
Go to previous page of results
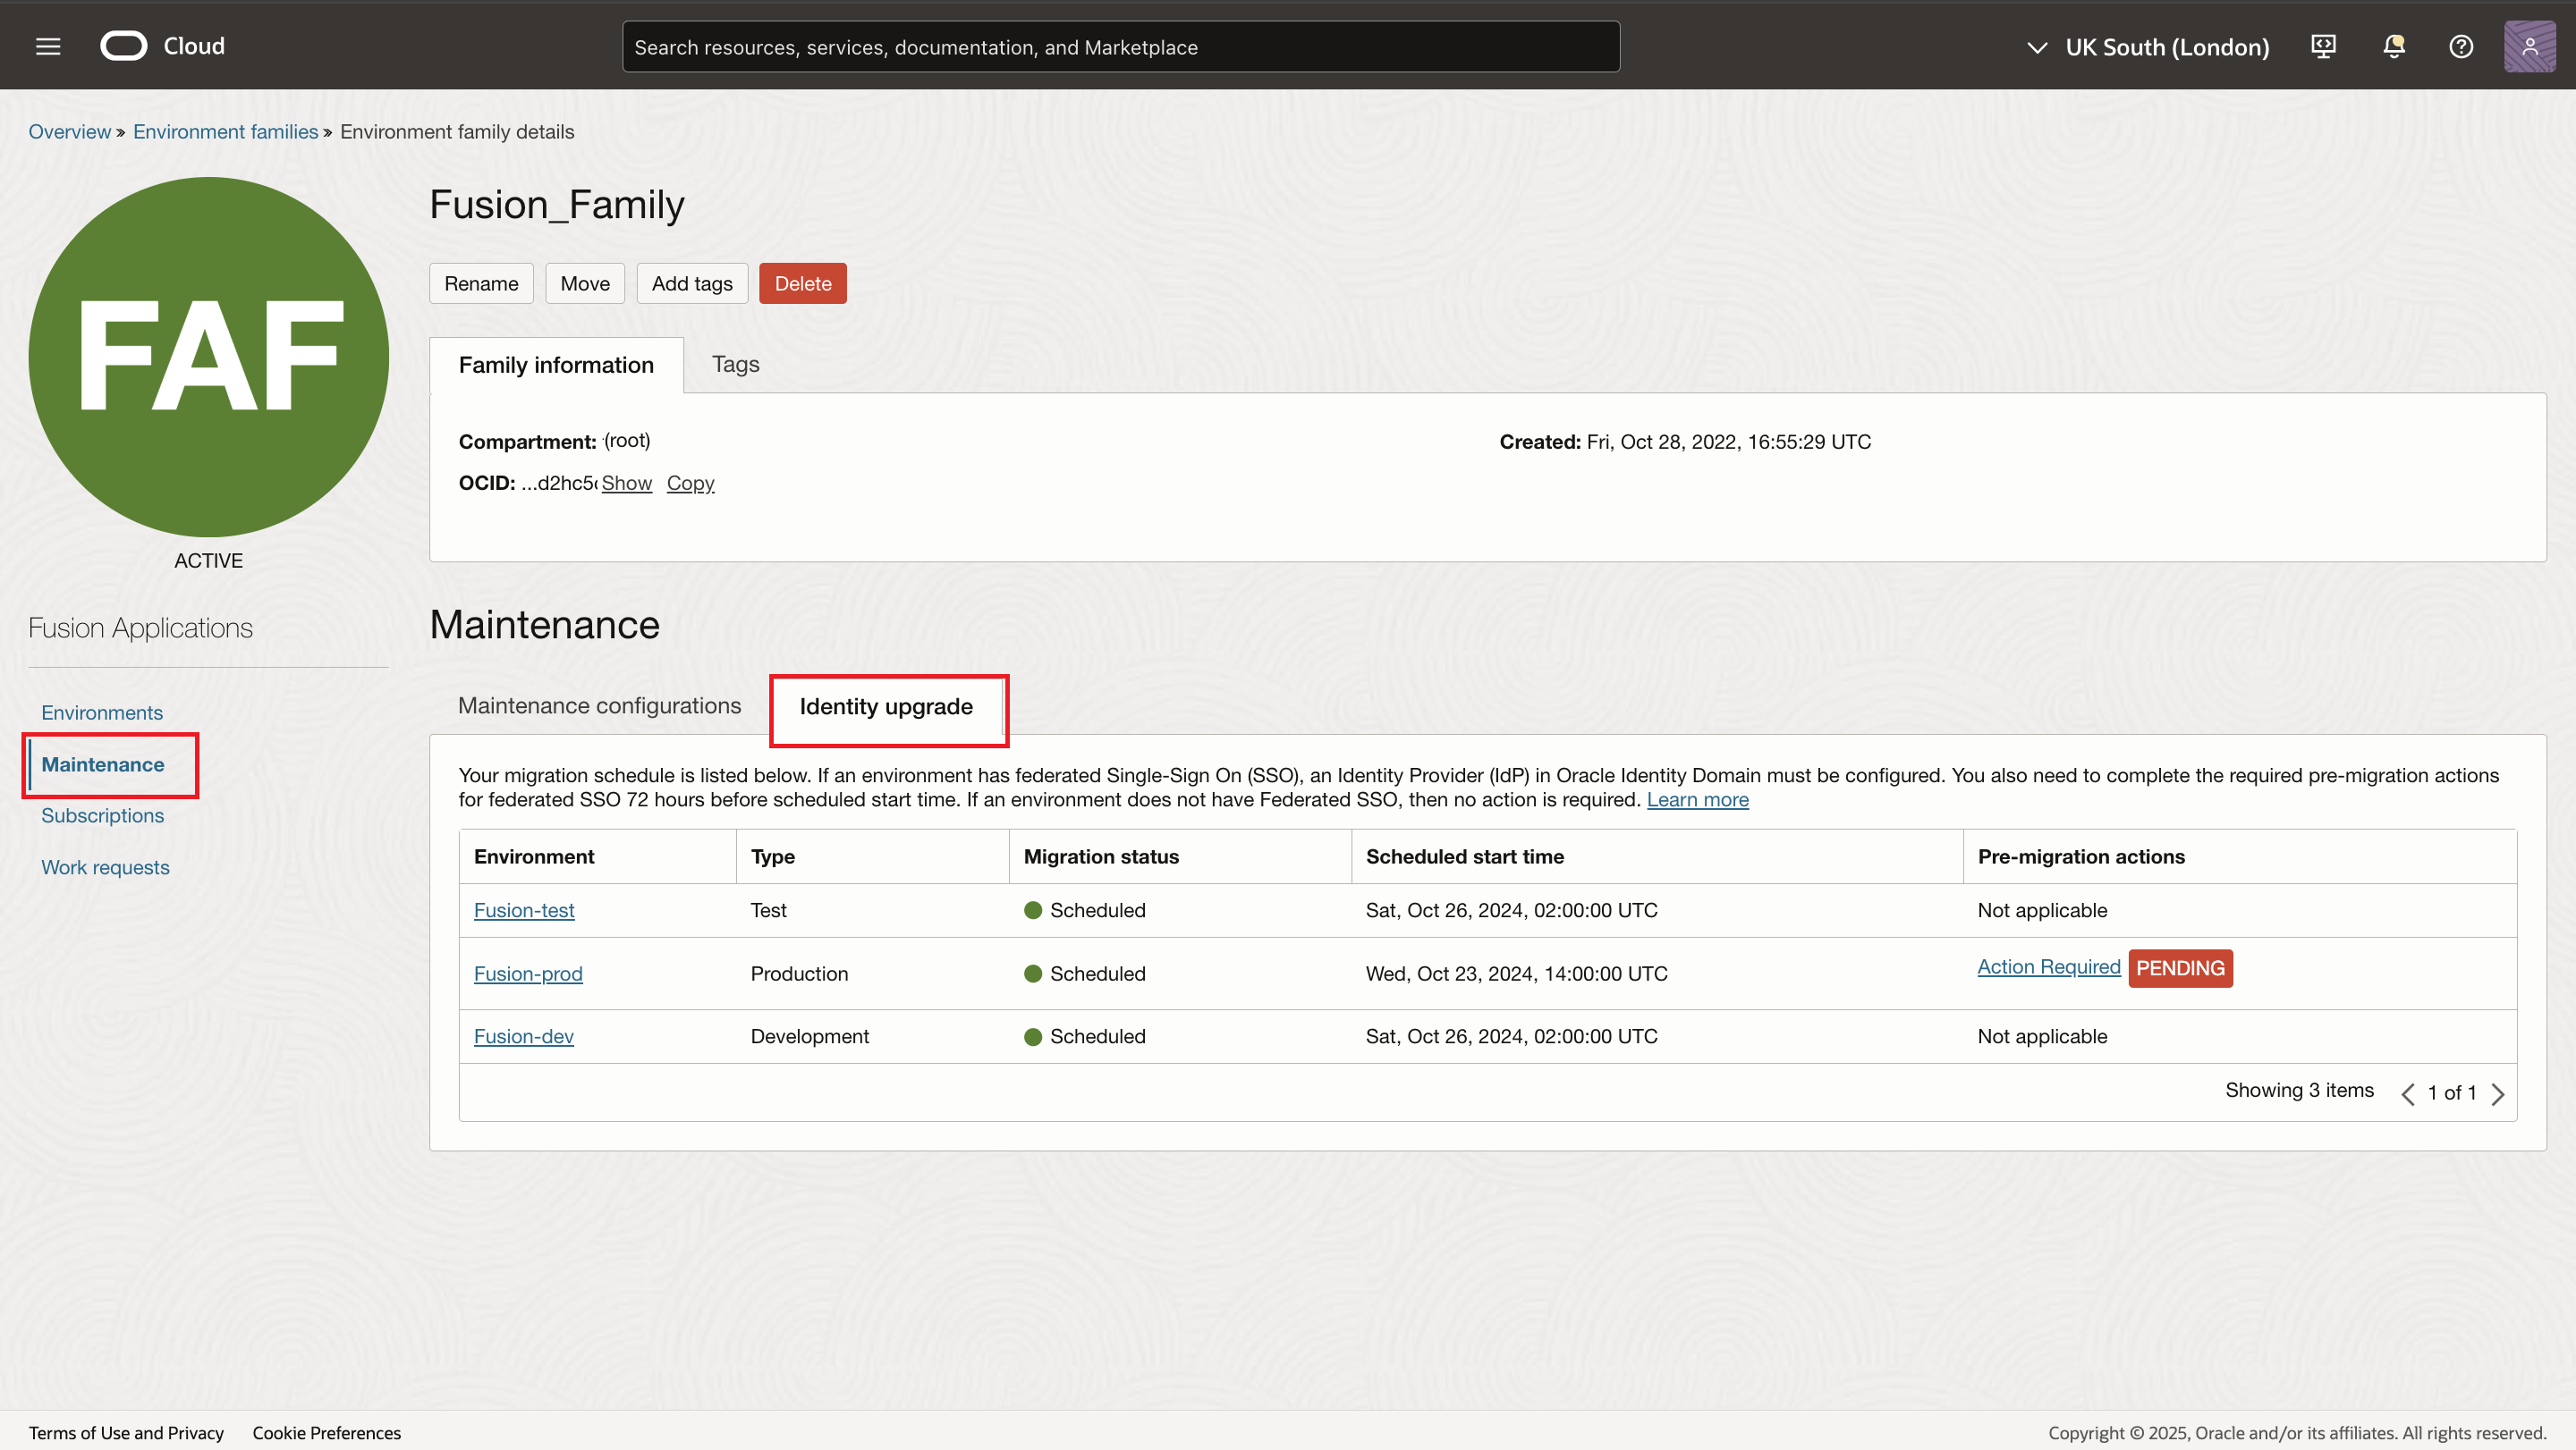[x=2407, y=1093]
